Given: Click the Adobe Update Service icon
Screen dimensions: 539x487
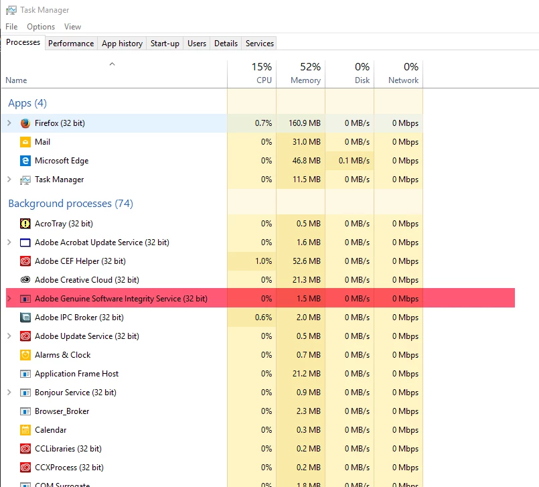Looking at the screenshot, I should point(25,336).
